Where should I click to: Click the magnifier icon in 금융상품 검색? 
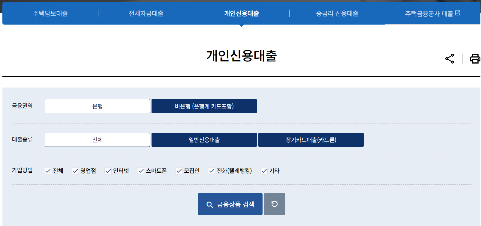(x=210, y=205)
